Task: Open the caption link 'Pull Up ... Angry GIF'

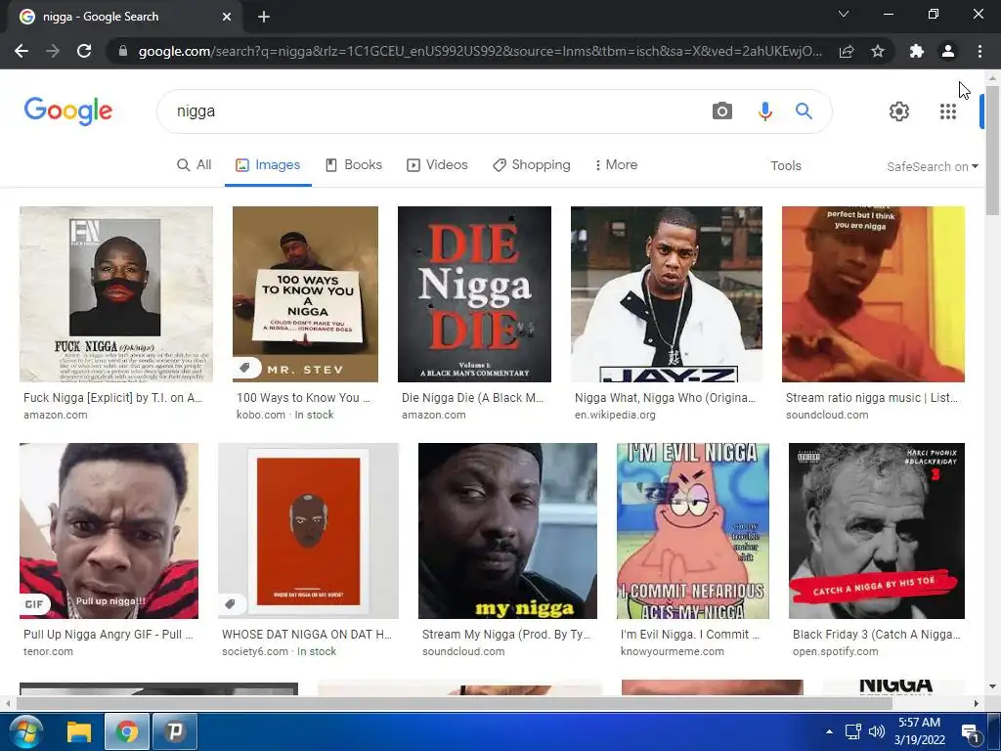Action: click(x=108, y=634)
